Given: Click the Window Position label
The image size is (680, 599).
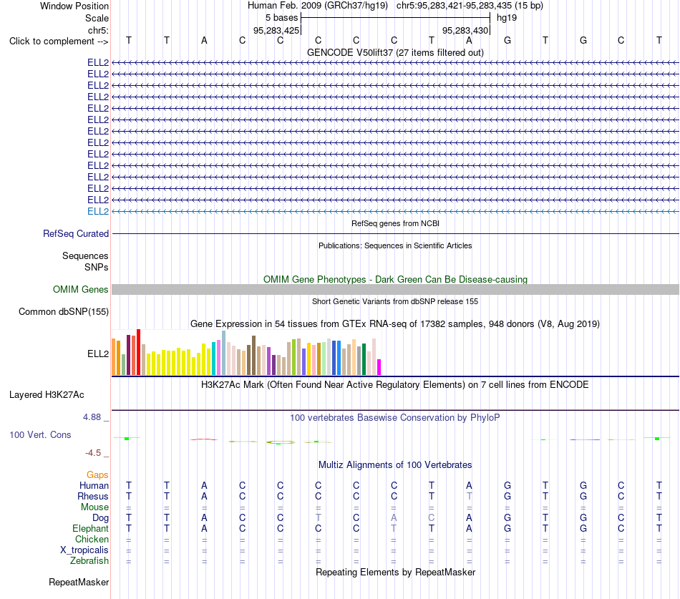Looking at the screenshot, I should (74, 6).
